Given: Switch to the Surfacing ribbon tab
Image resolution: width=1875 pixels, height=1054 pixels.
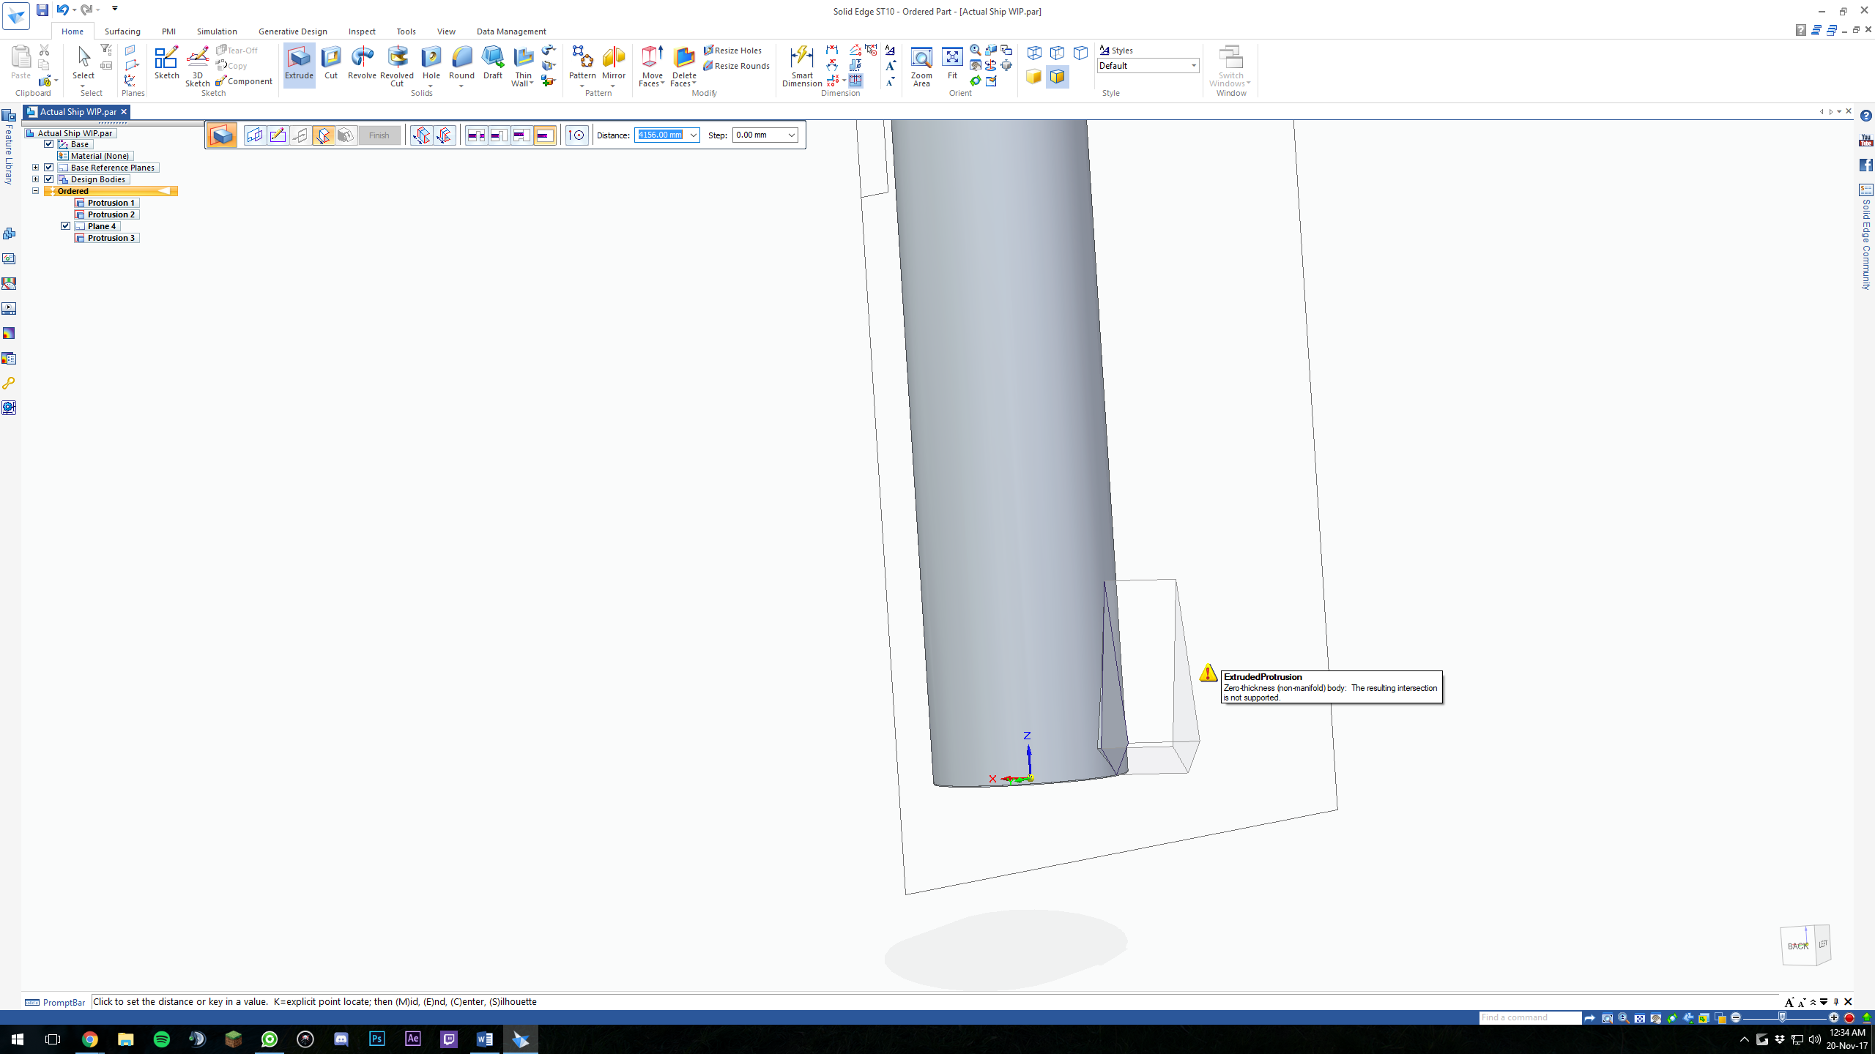Looking at the screenshot, I should tap(122, 31).
